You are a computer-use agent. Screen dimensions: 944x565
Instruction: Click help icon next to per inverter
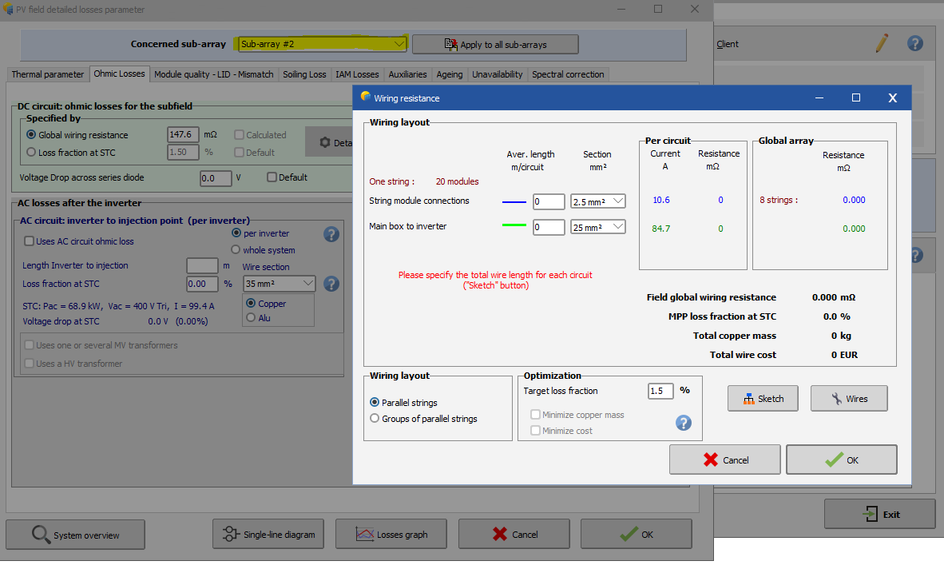[x=331, y=234]
